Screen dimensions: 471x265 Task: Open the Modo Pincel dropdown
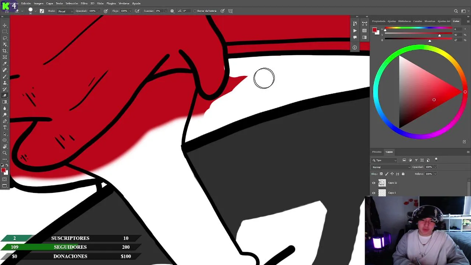point(66,11)
